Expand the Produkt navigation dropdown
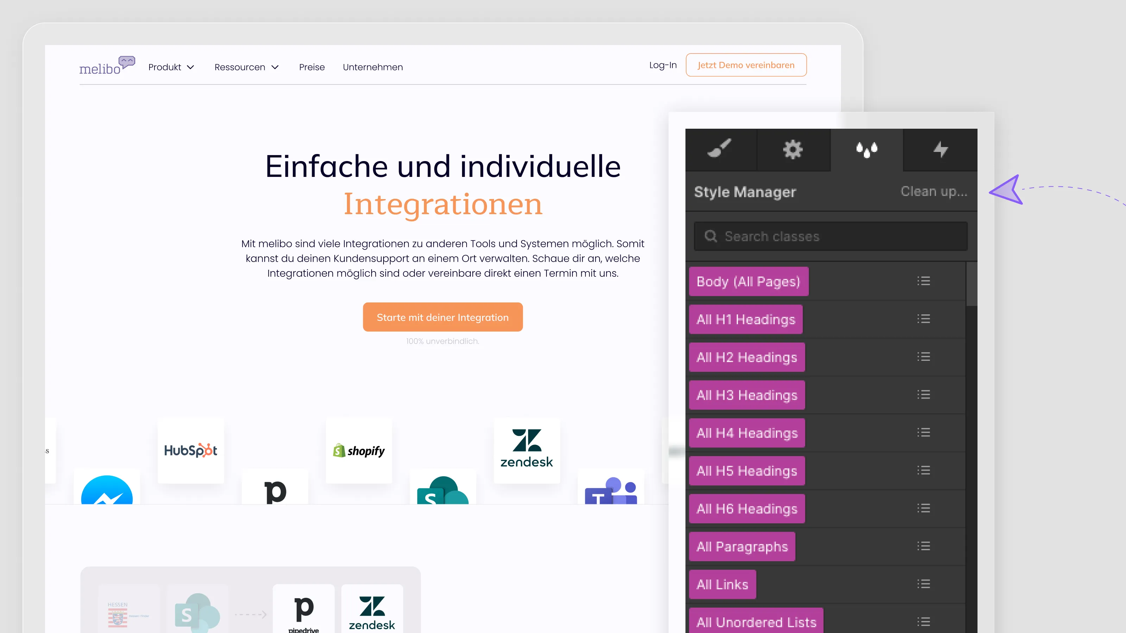 click(x=171, y=67)
